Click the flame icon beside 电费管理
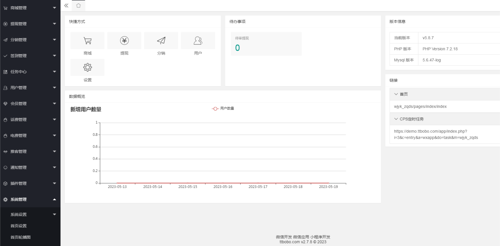Viewport: 500px width, 246px height. (x=5, y=136)
